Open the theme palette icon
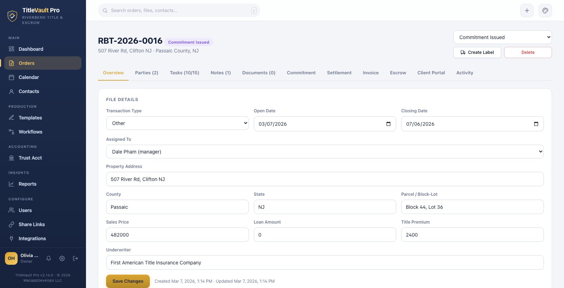564x288 pixels. pos(545,11)
